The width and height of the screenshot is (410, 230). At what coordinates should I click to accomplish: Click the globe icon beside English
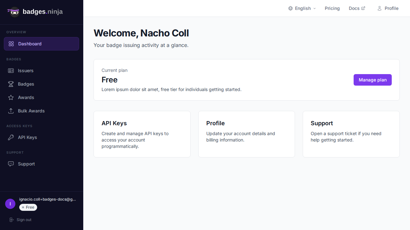291,8
